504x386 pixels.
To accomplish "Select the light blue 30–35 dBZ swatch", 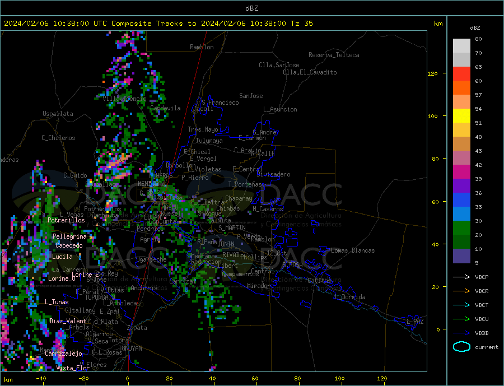I will (x=461, y=213).
